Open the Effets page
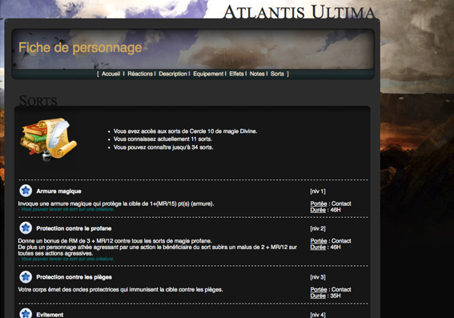Screen dimensions: 454x318 [236, 74]
